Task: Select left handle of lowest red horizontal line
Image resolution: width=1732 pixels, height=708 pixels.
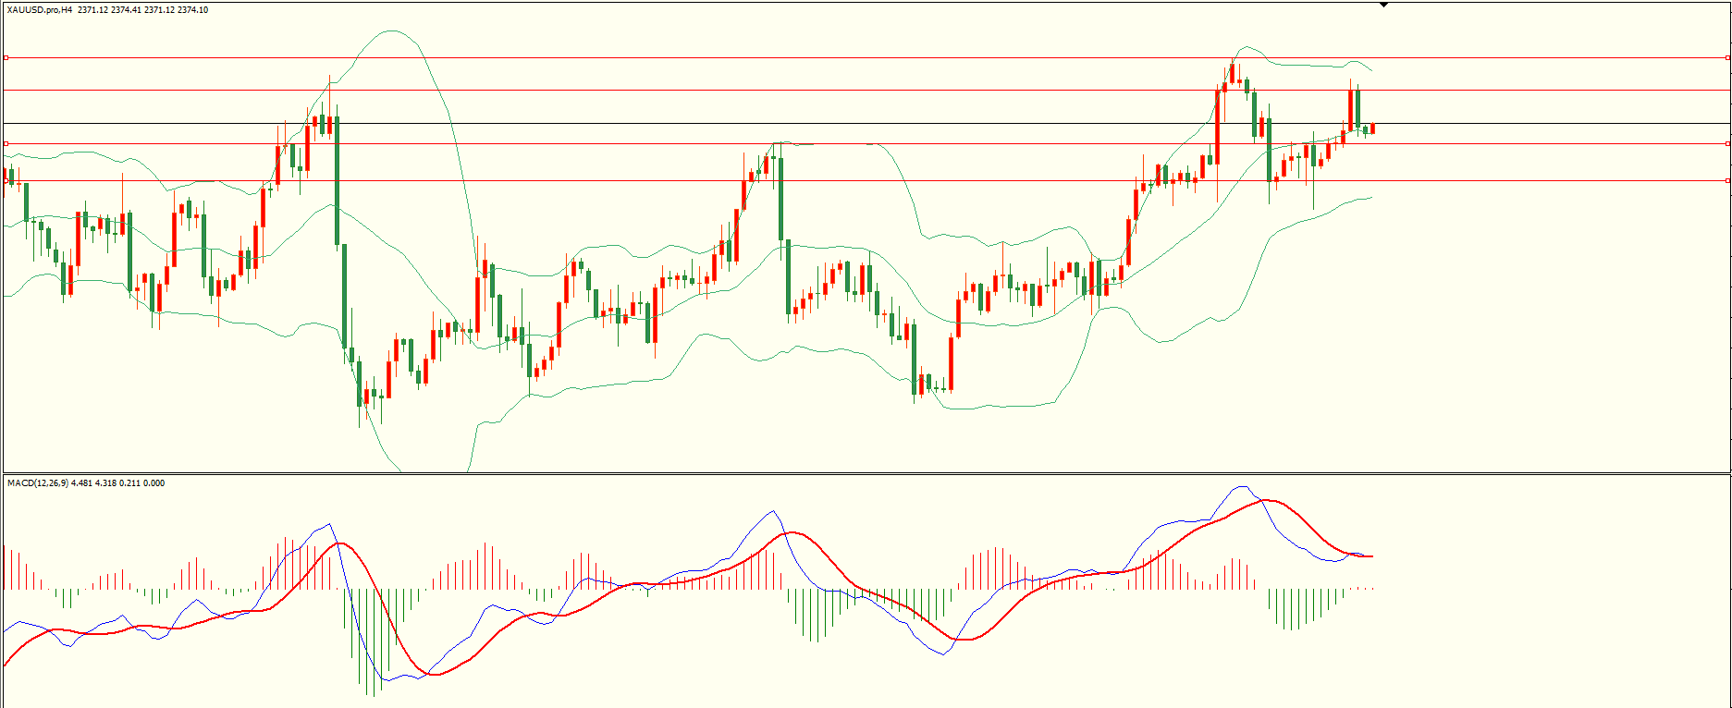Action: [6, 180]
